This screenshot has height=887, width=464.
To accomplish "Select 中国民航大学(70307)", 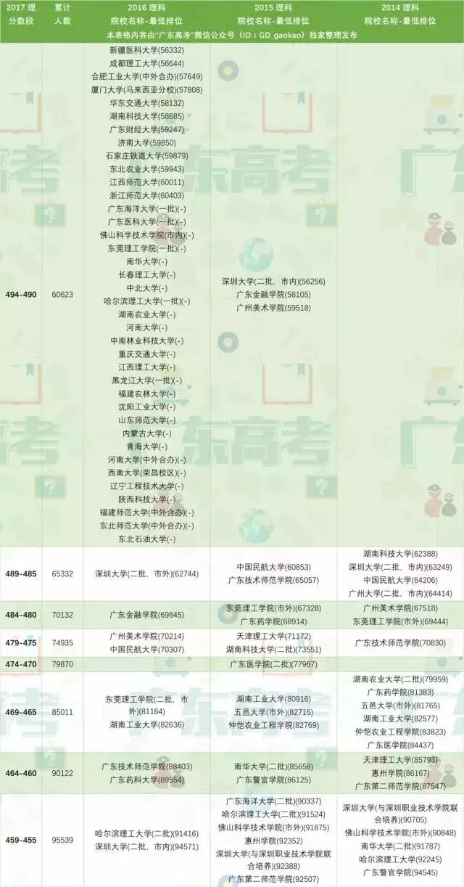I will click(x=146, y=649).
